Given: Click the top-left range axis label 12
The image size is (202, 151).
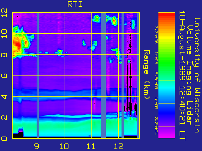Looking at the screenshot, I should 4,13.
